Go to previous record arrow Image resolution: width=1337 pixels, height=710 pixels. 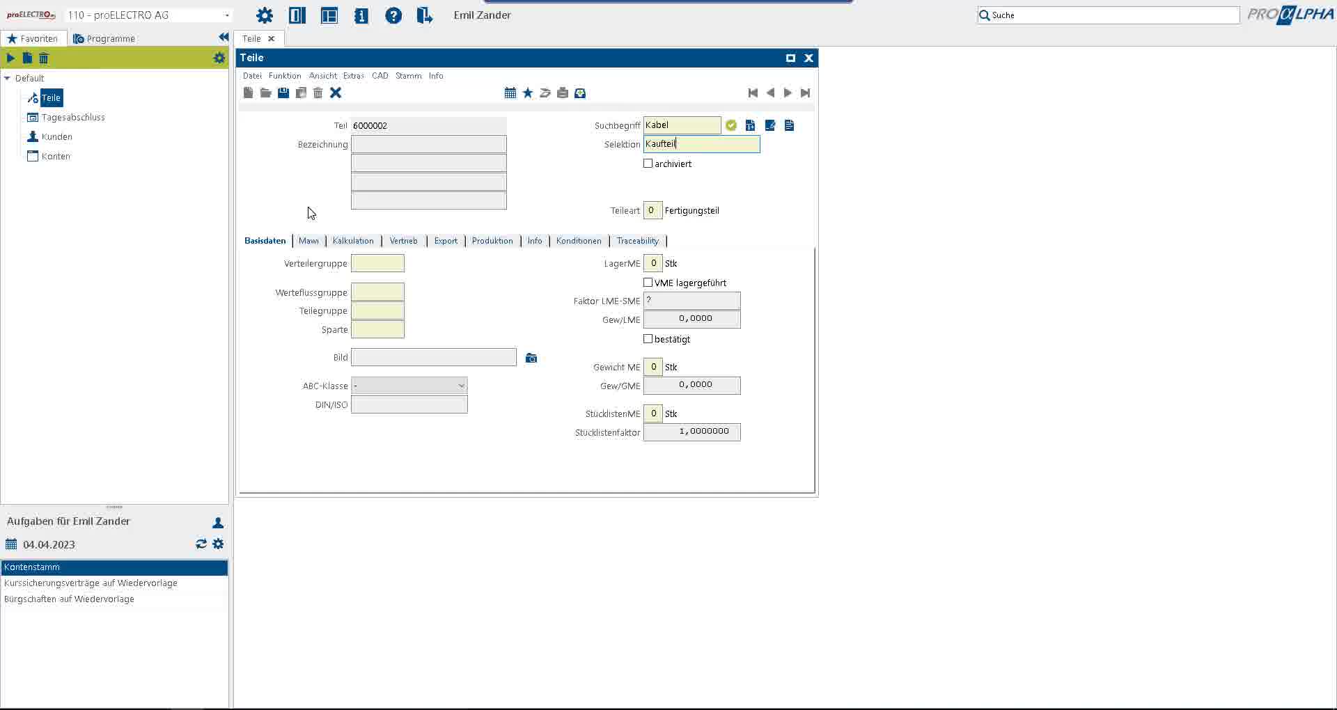pos(770,93)
